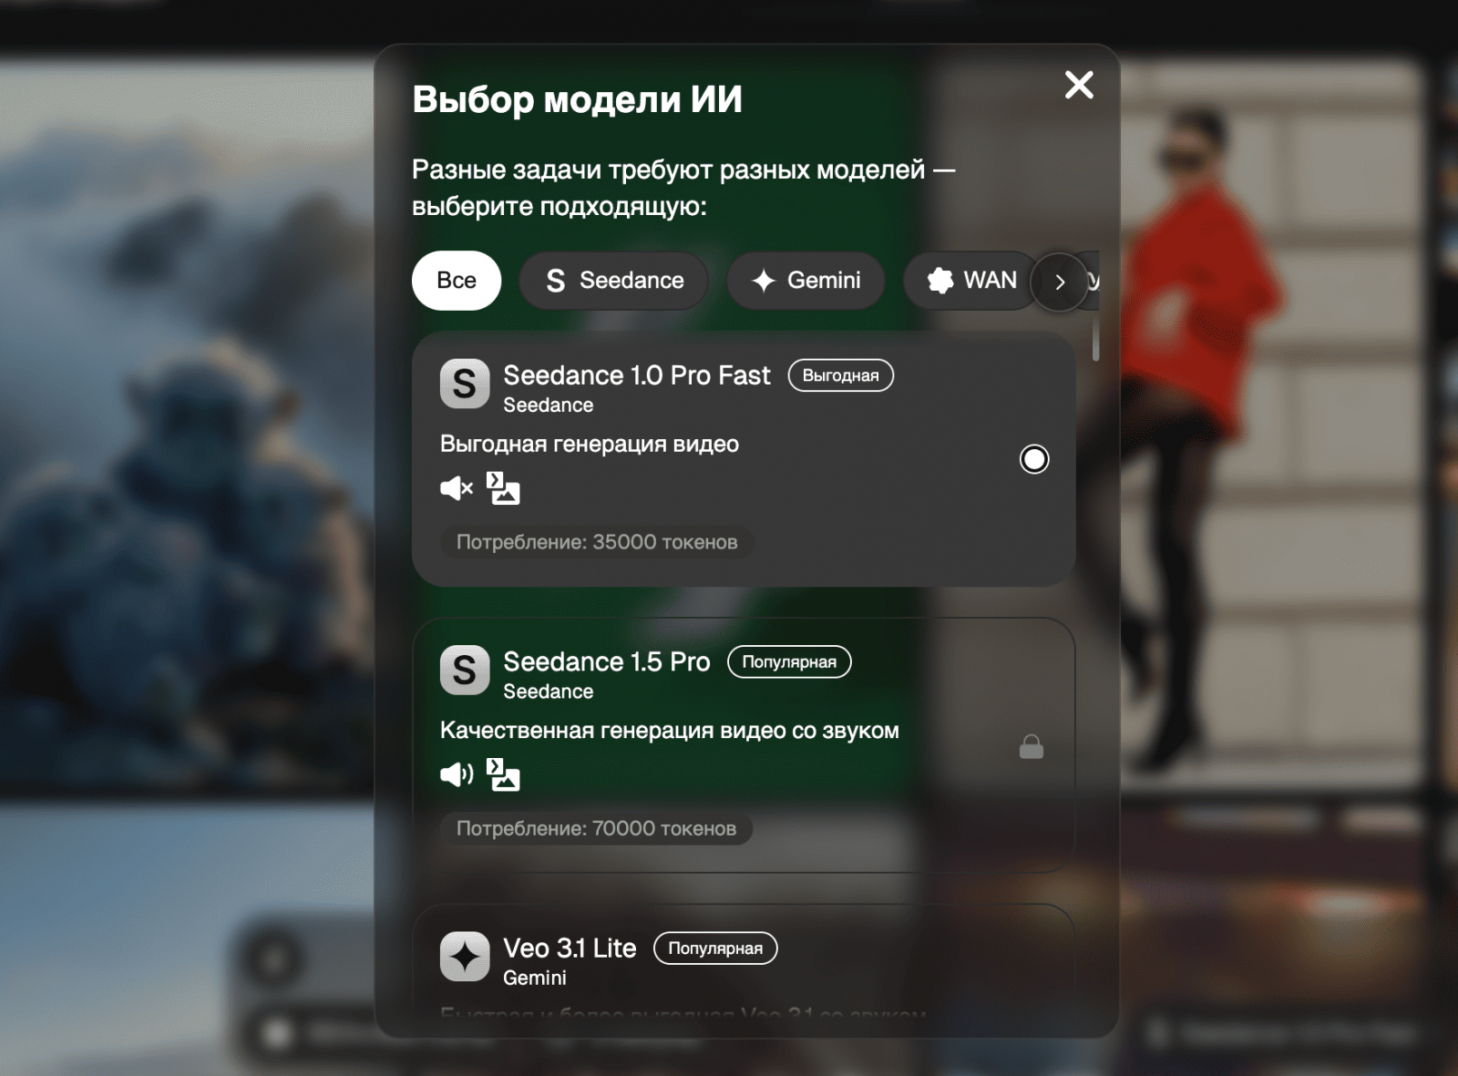Click the Seedance 1.5 Pro title

click(x=607, y=661)
